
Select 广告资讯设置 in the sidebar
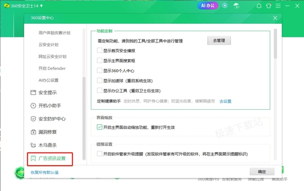(x=50, y=159)
